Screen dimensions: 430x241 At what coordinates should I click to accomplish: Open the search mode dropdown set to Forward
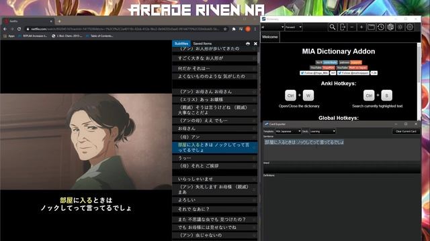pos(293,27)
